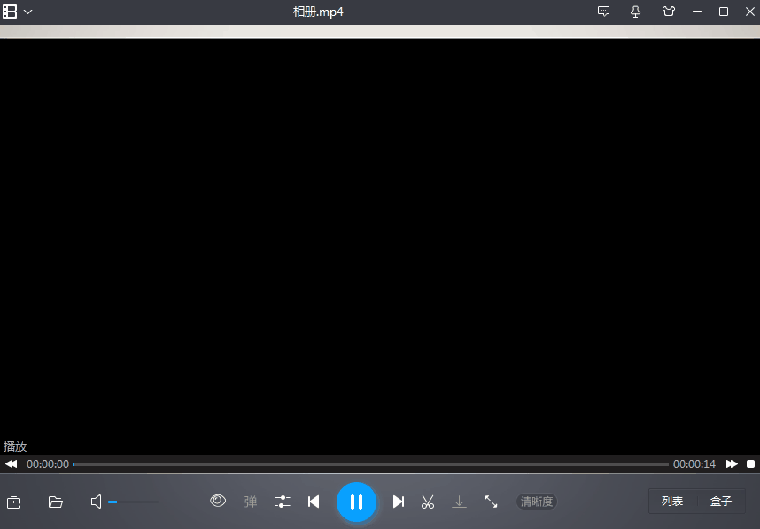Stop playback with the square button

click(750, 464)
